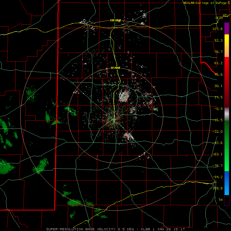Select the 76.7 legend value
Viewport: 231px width, 231px height.
coord(218,52)
